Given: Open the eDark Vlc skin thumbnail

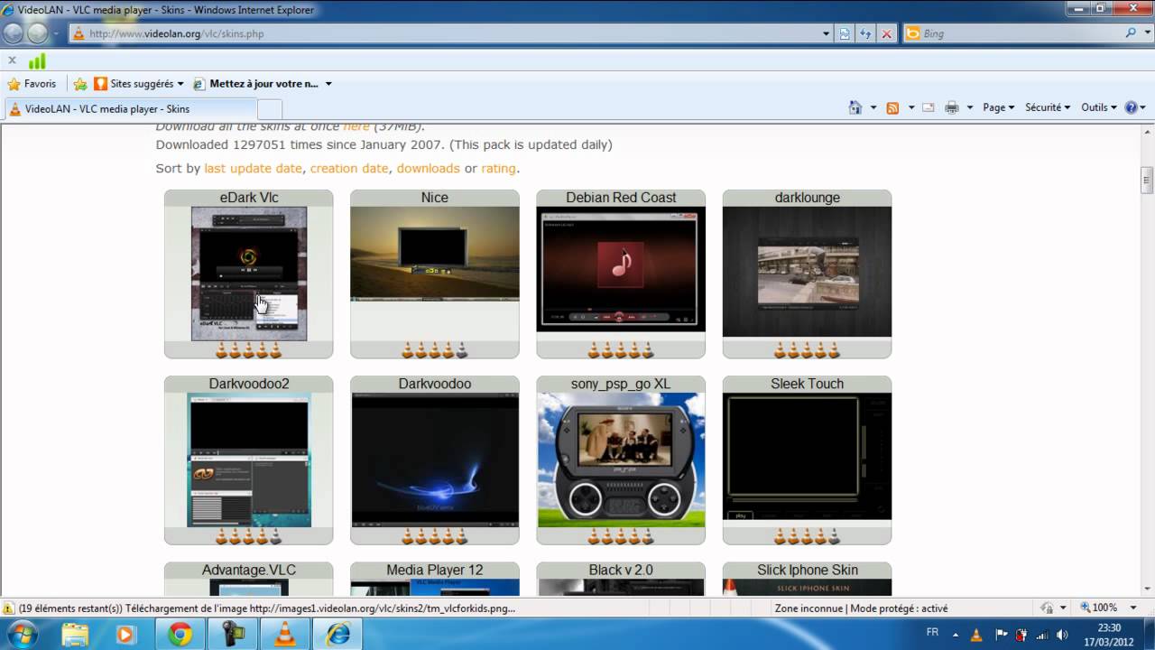Looking at the screenshot, I should coord(249,274).
